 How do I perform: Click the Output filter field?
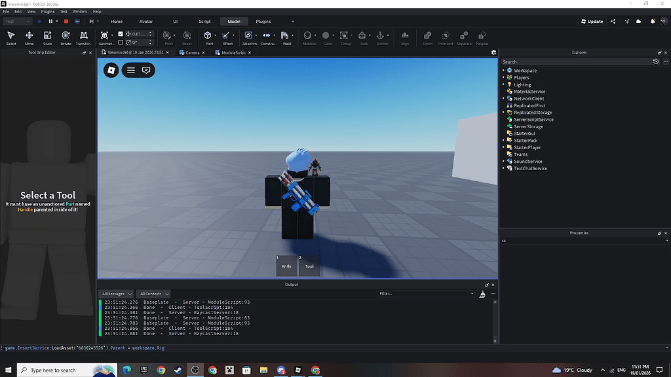coord(426,294)
